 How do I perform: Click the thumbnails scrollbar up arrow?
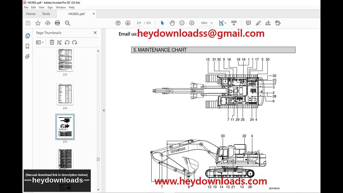pyautogui.click(x=98, y=51)
